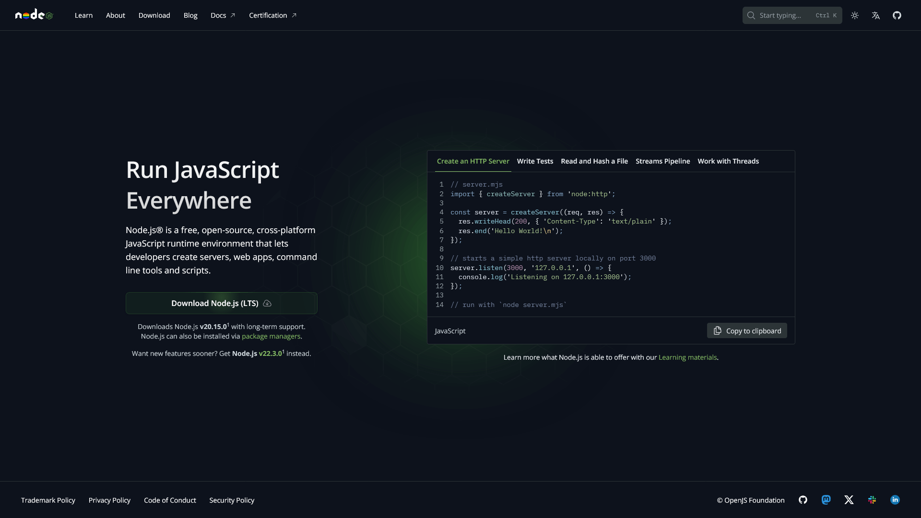Switch to the Streams Pipeline tab

[x=663, y=161]
